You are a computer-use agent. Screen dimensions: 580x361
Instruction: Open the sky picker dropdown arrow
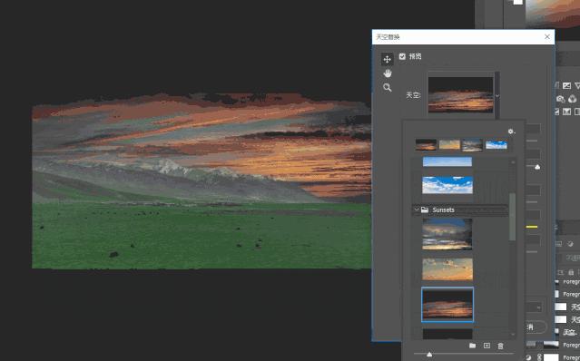(x=497, y=96)
